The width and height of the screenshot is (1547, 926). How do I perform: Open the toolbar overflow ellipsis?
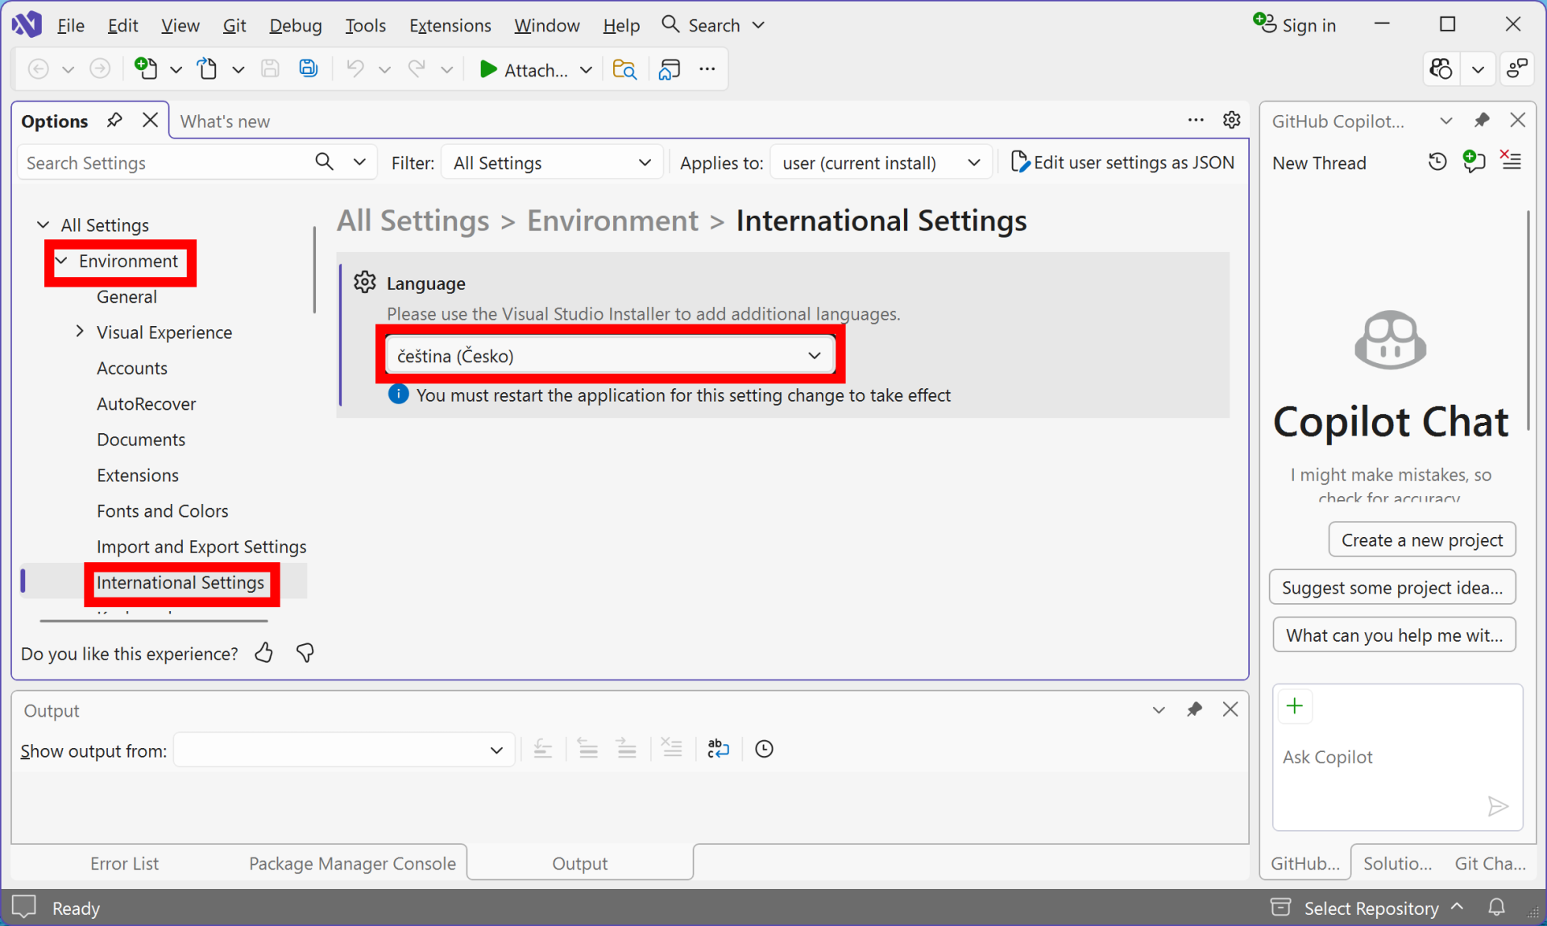tap(707, 69)
